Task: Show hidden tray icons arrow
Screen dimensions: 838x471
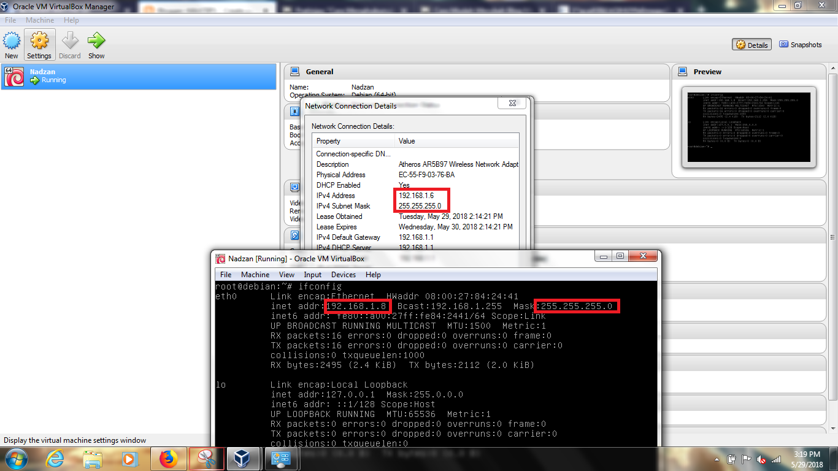Action: [x=717, y=459]
